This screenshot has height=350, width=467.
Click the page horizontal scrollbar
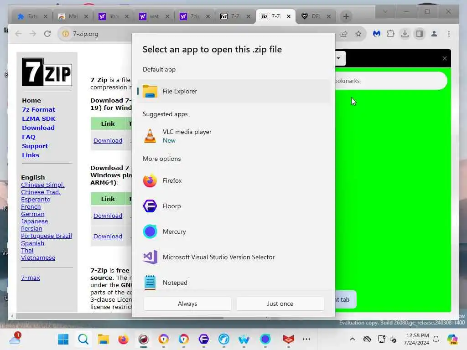(119, 316)
